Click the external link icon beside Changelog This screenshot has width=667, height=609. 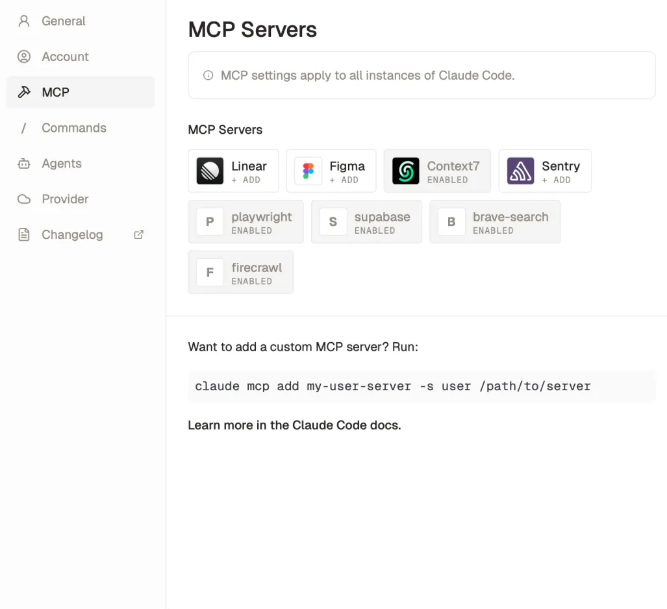point(139,235)
